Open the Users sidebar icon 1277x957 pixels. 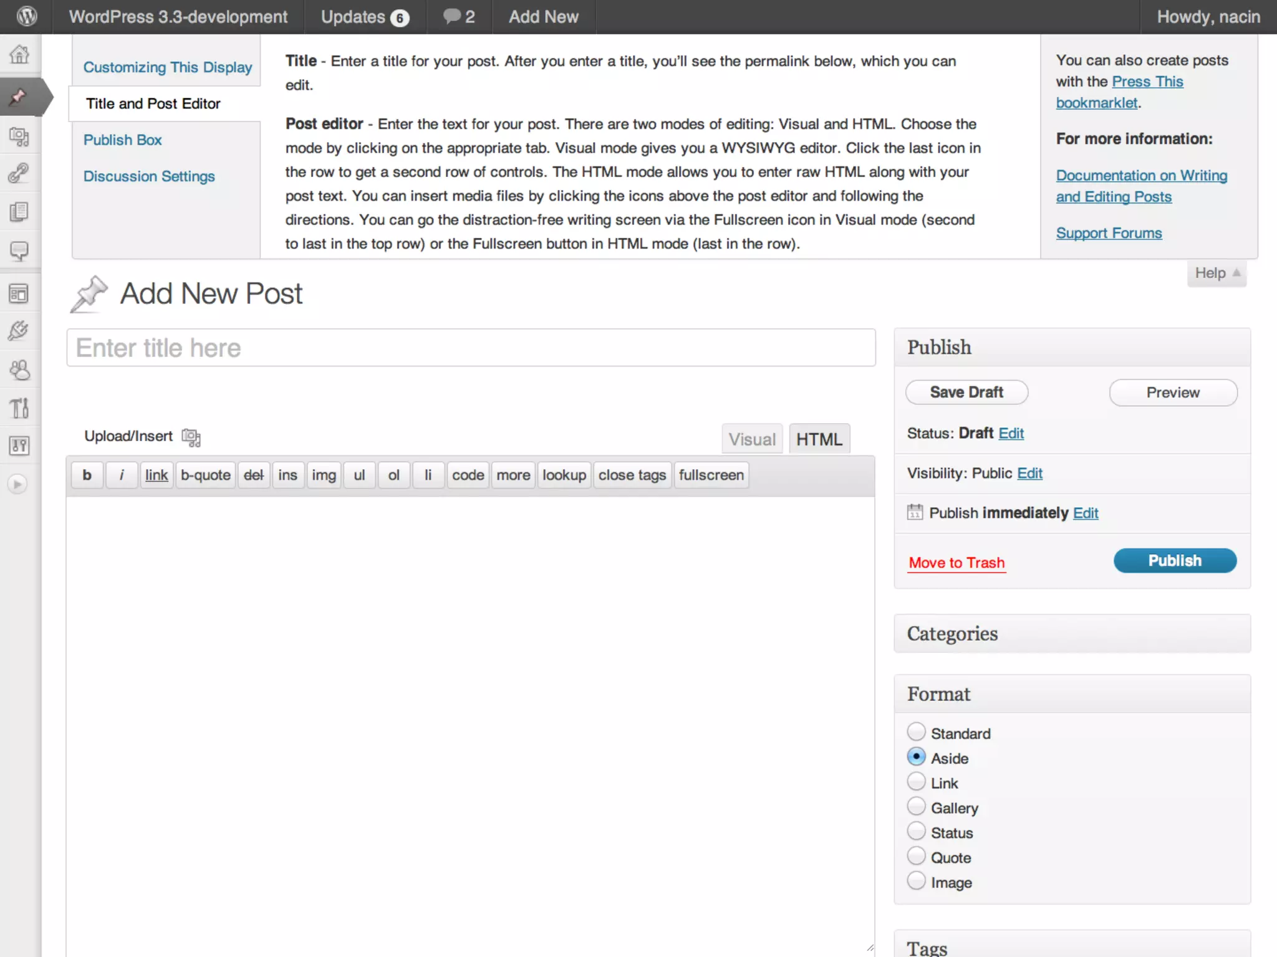19,370
